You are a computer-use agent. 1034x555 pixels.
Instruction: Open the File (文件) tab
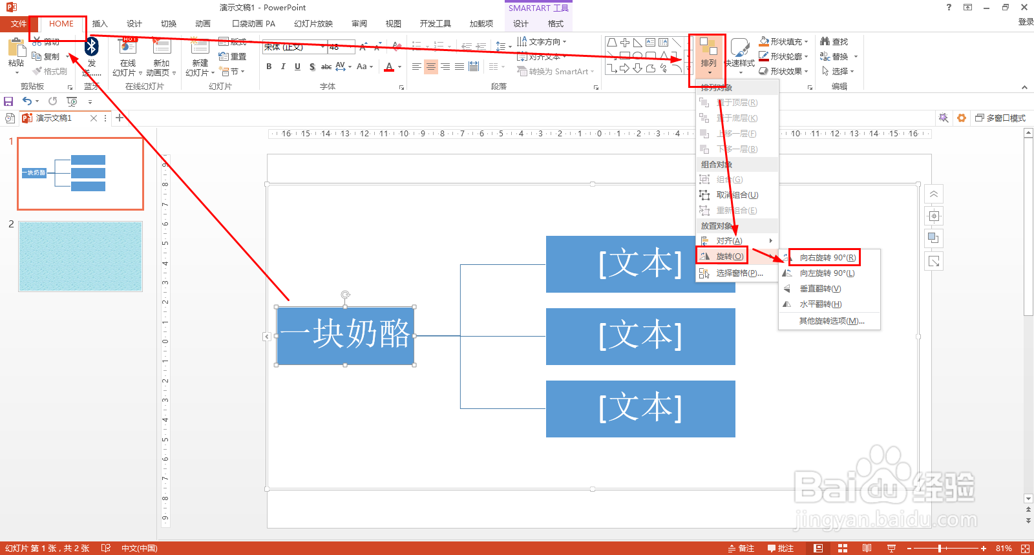pos(18,24)
